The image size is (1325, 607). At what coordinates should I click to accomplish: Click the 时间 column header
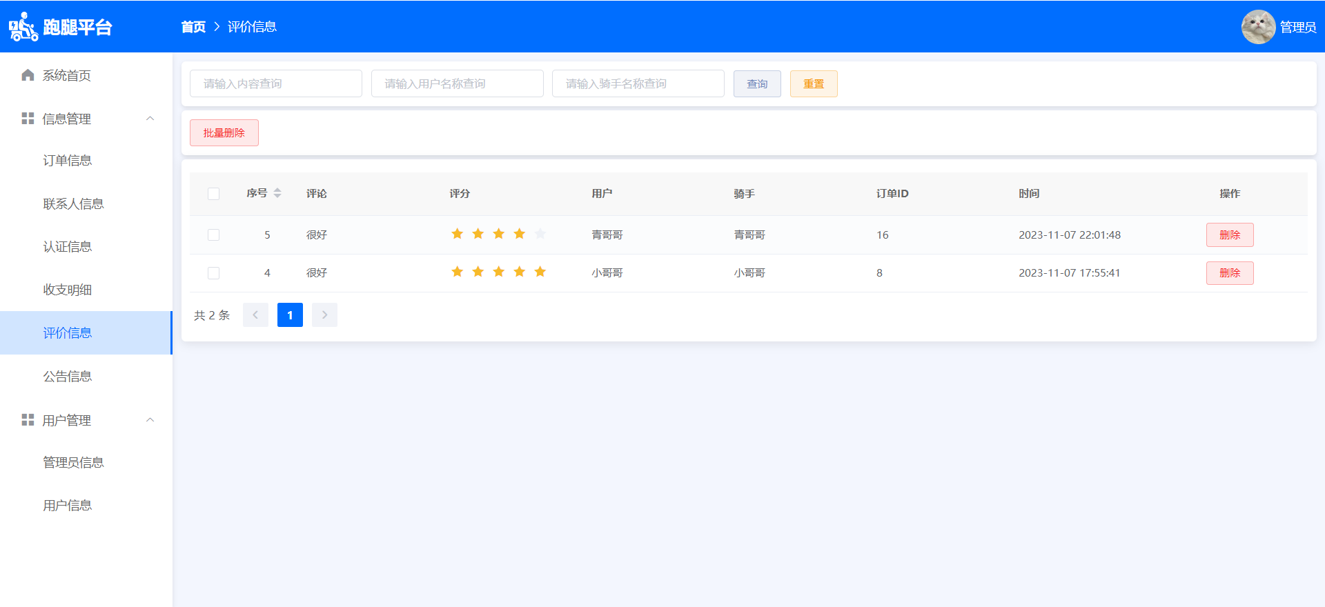[1029, 193]
